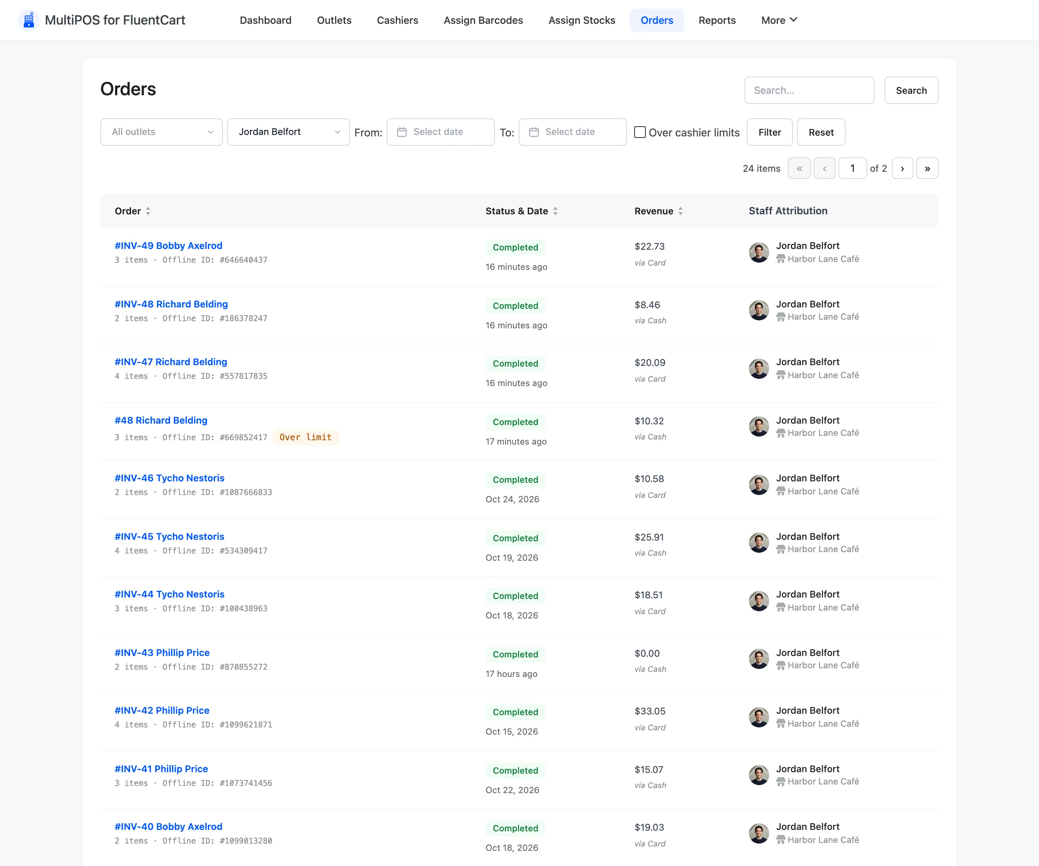Click the MultiPOS logo icon
The width and height of the screenshot is (1039, 866).
pyautogui.click(x=29, y=20)
